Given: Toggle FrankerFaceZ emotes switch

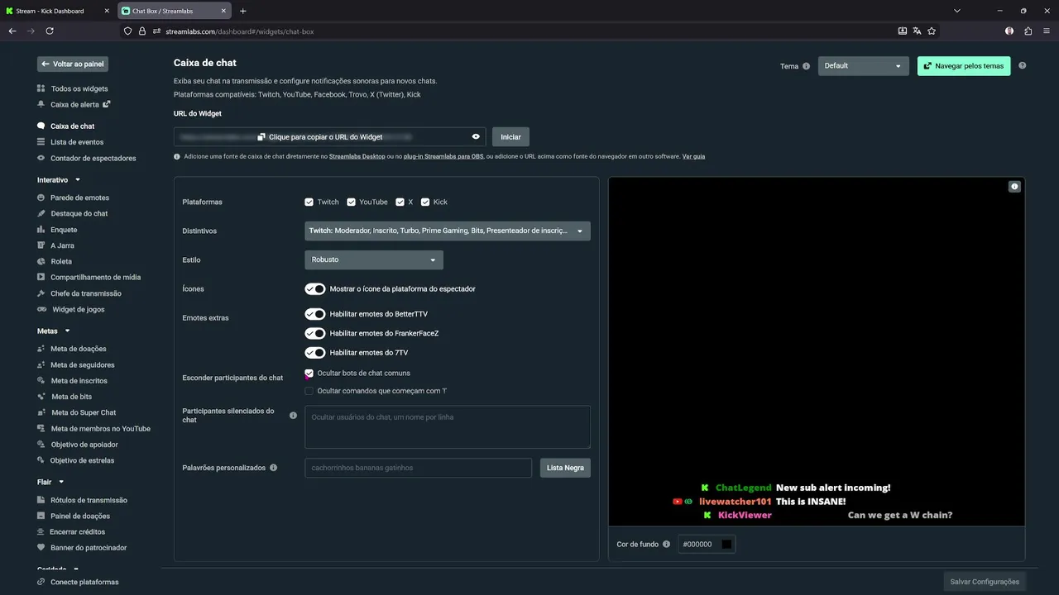Looking at the screenshot, I should pos(315,333).
